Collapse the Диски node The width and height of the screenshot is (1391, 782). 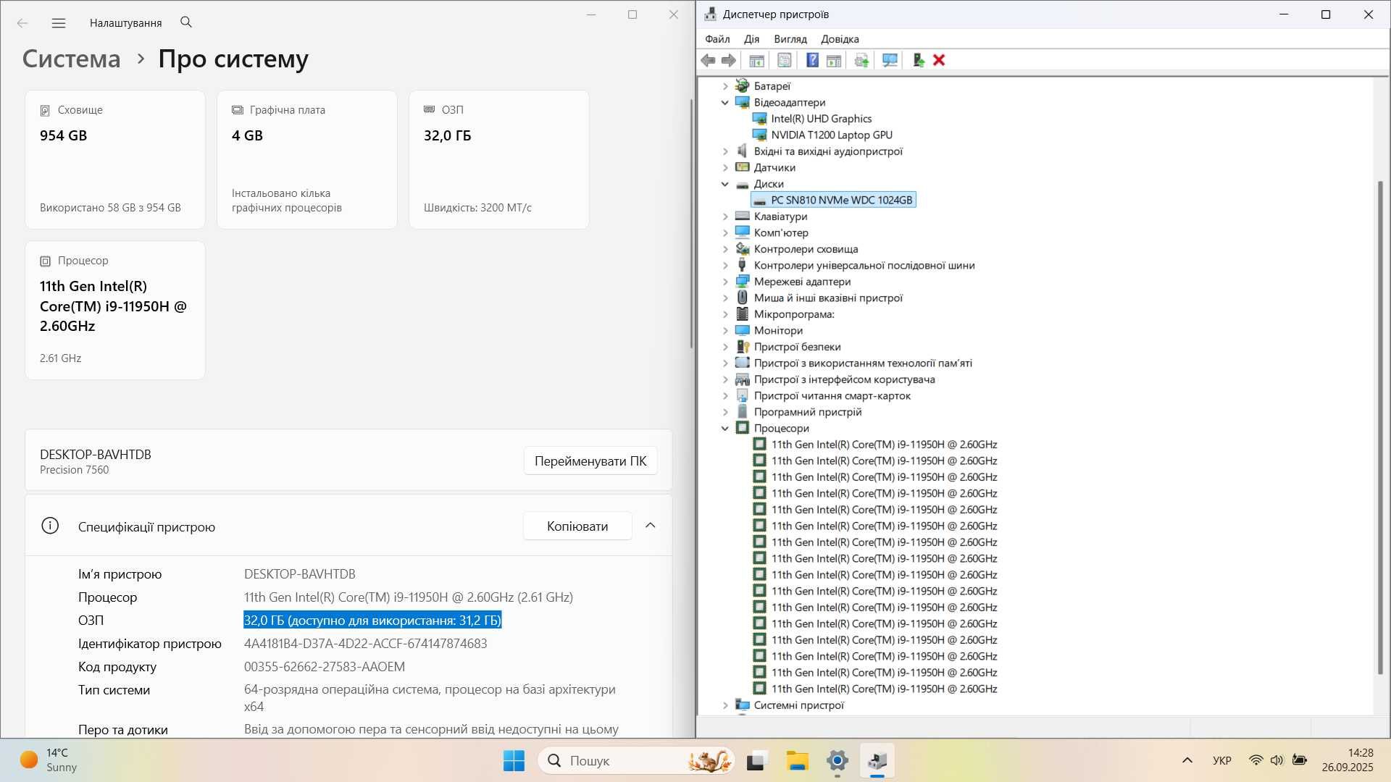725,184
